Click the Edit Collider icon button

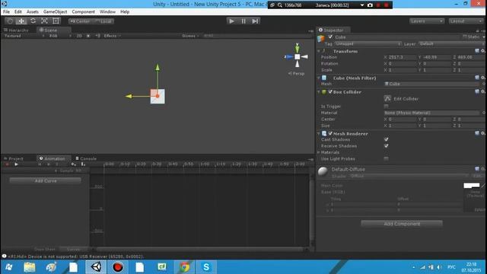click(x=387, y=99)
